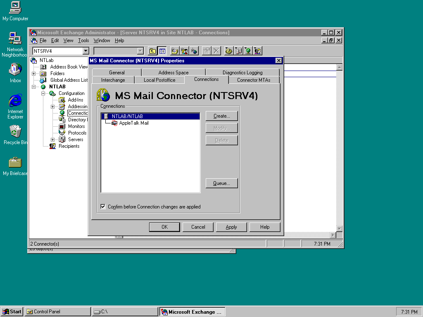Select the NTLAB/NTLAB connection entry

tap(150, 116)
